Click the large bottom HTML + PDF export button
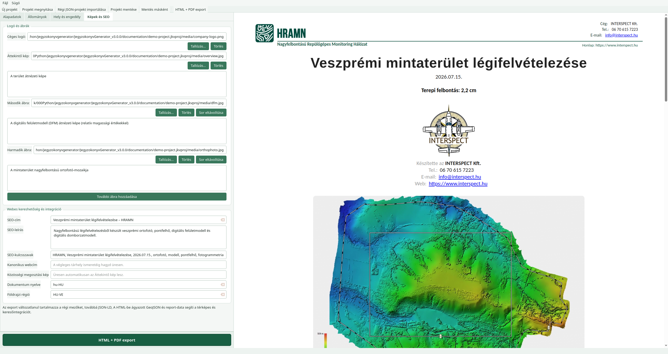Viewport: 668px width, 354px height. click(x=117, y=340)
